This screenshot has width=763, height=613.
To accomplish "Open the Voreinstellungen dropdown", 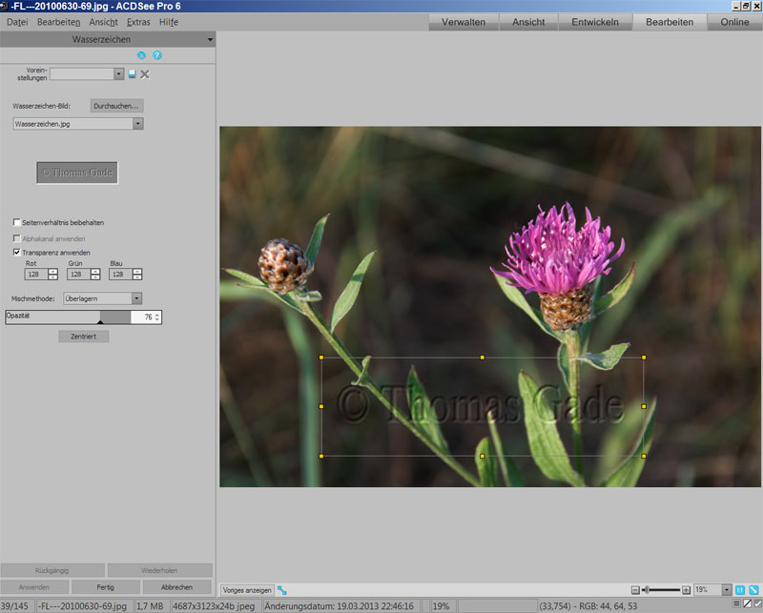I will (118, 74).
